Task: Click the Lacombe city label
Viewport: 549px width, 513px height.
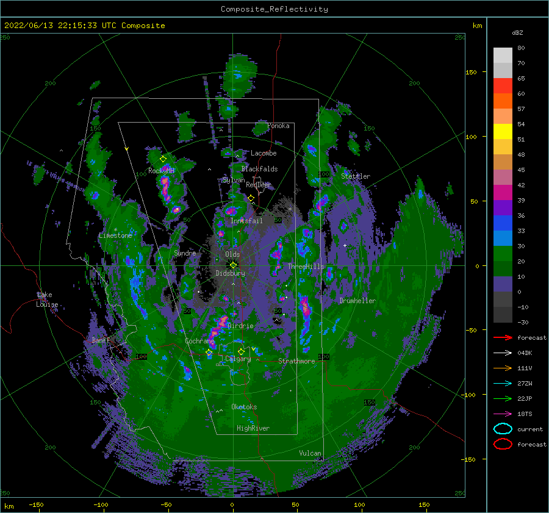Action: click(x=264, y=153)
